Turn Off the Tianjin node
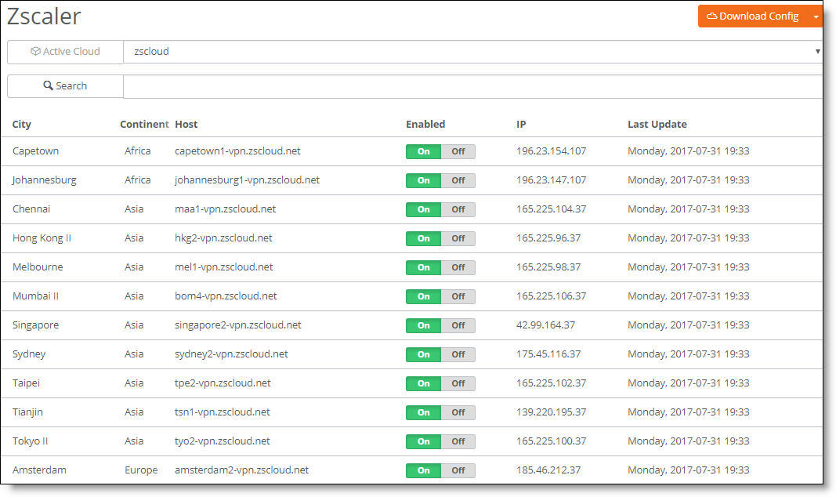This screenshot has height=497, width=836. 458,412
